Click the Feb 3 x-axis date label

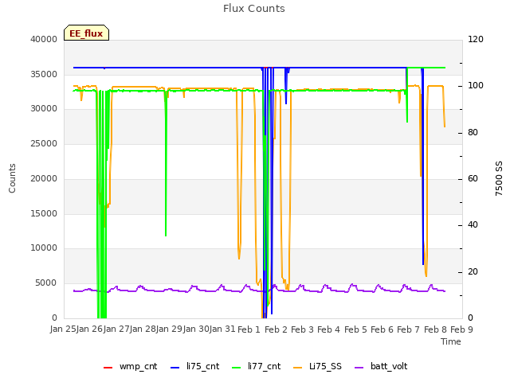pos(303,329)
